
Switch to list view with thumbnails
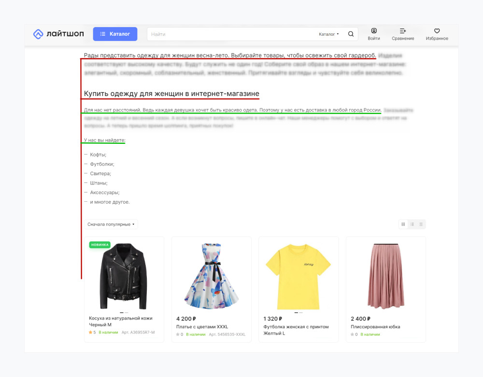(412, 224)
